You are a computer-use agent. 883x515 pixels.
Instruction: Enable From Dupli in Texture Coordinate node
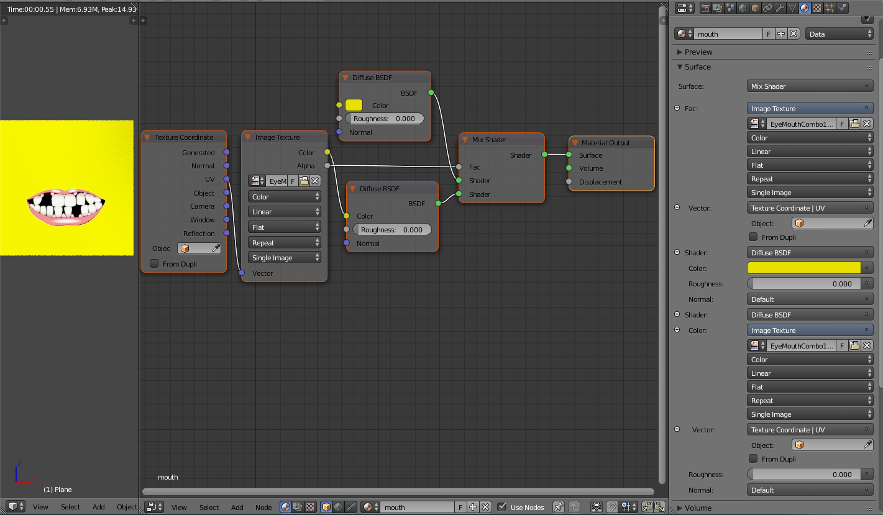(x=154, y=263)
